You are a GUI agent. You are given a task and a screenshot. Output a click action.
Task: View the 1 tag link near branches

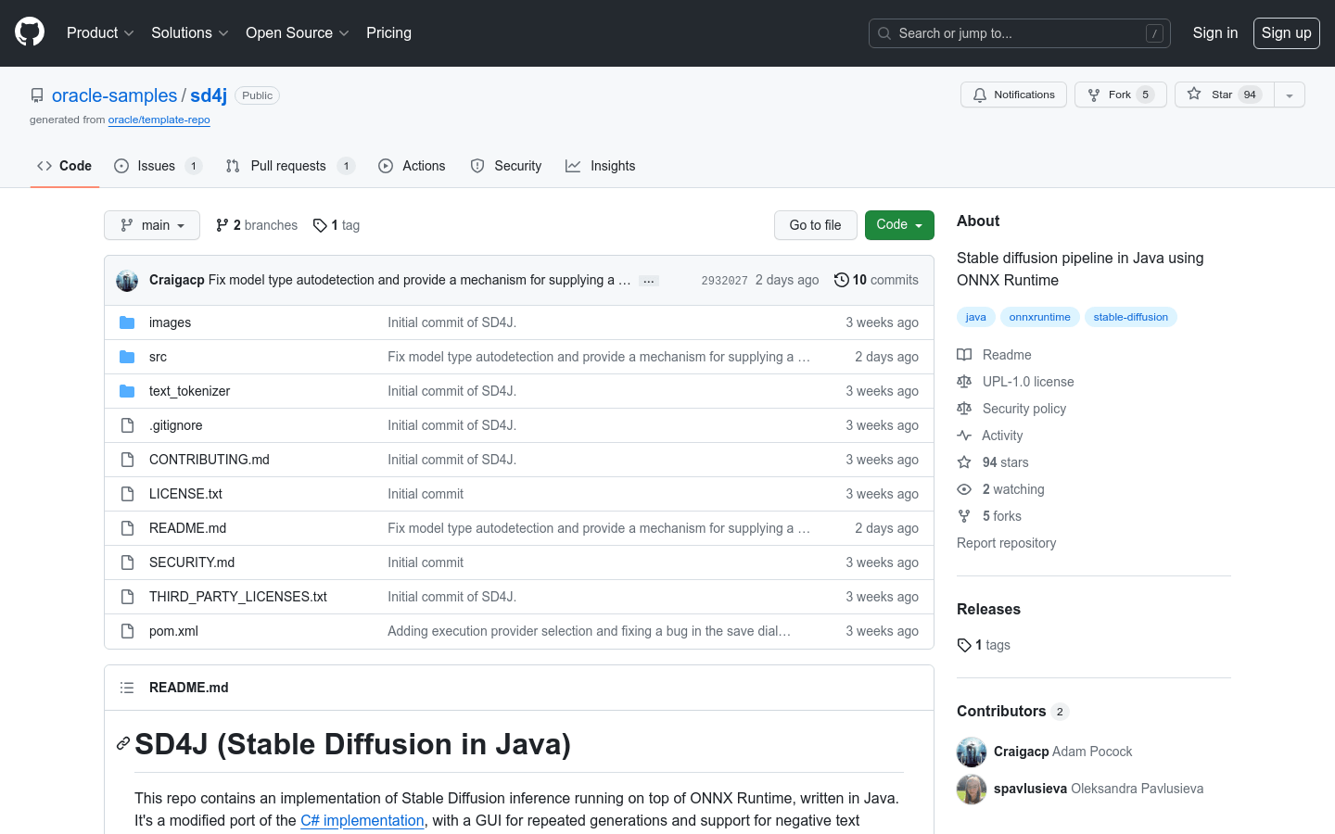click(x=337, y=225)
